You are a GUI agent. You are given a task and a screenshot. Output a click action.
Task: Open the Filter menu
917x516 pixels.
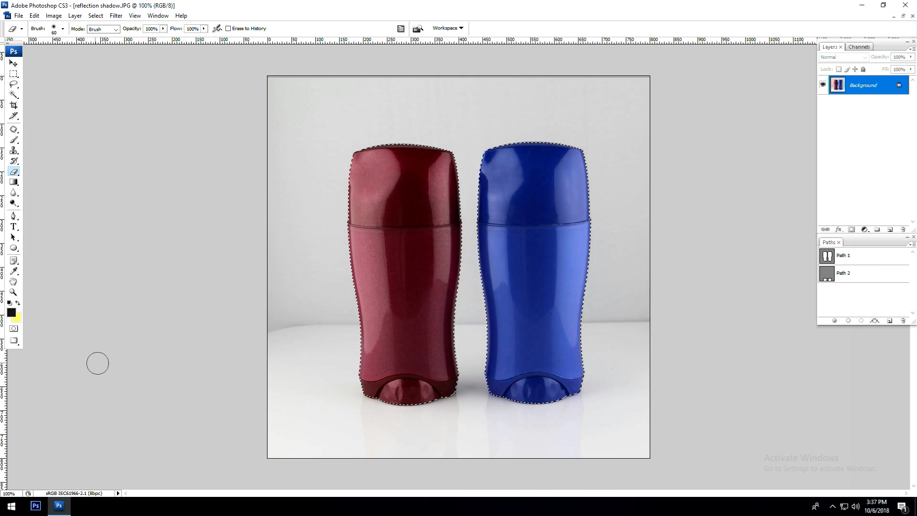point(116,16)
